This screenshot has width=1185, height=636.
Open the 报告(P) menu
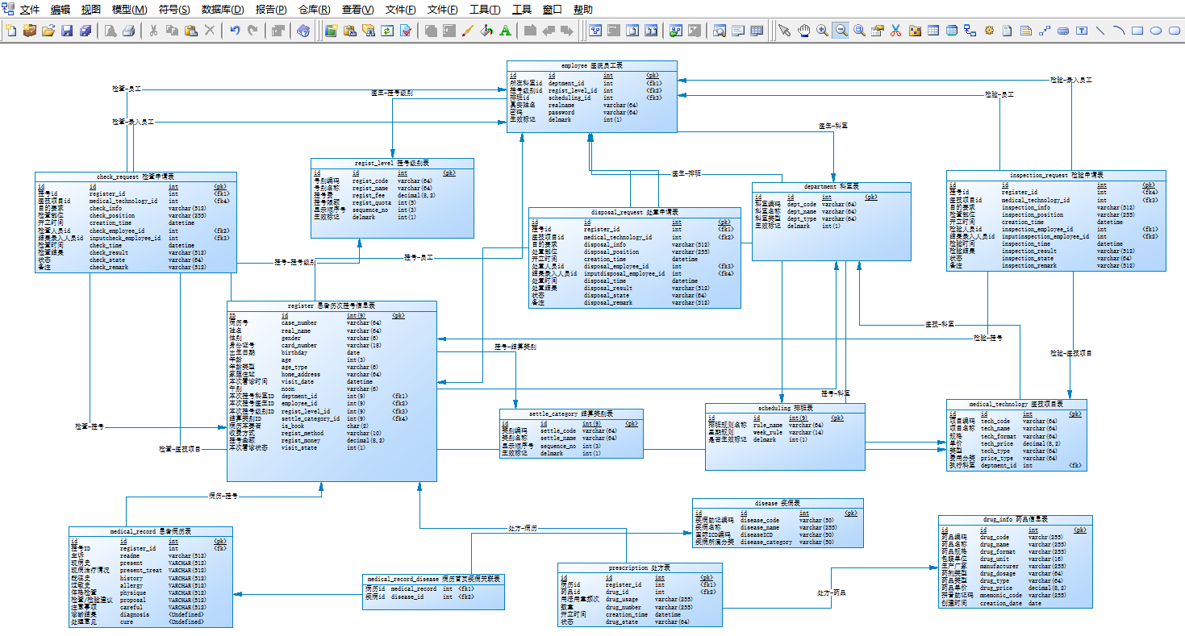(x=270, y=10)
